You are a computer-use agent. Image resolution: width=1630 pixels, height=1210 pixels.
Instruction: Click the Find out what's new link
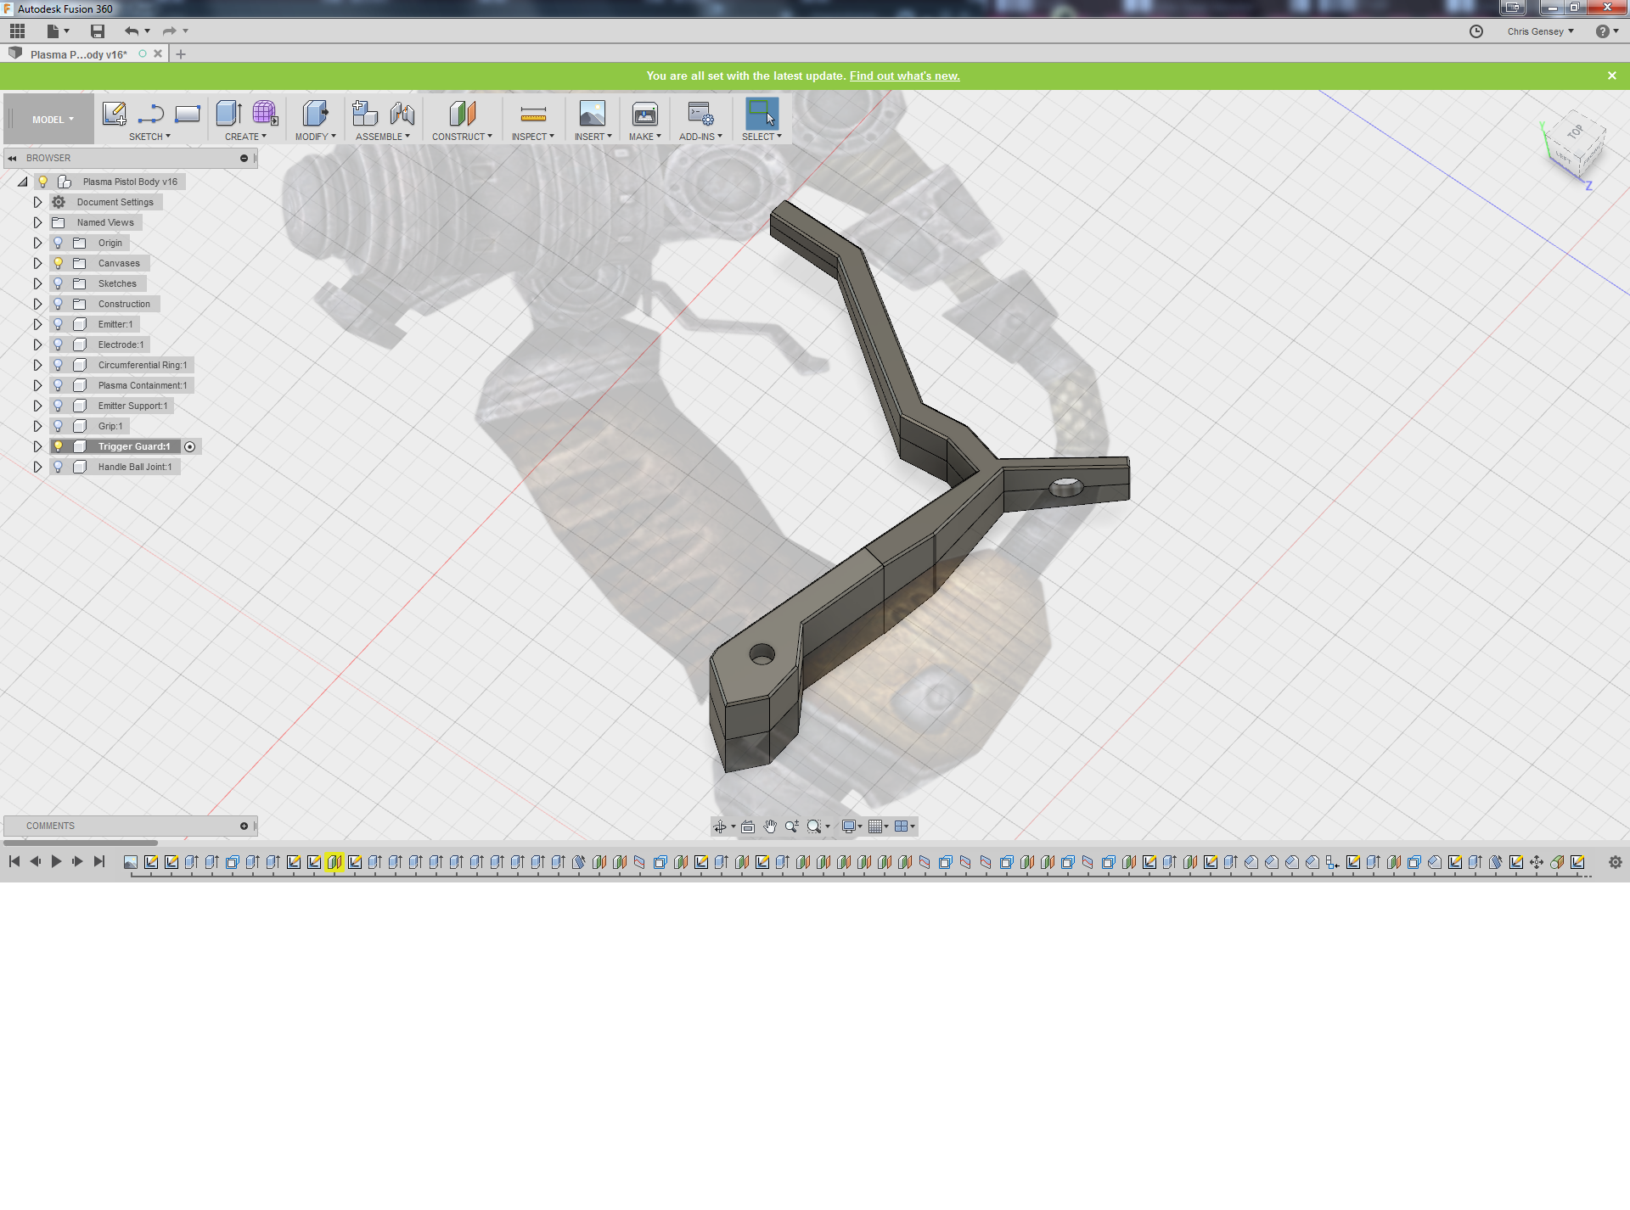[904, 76]
